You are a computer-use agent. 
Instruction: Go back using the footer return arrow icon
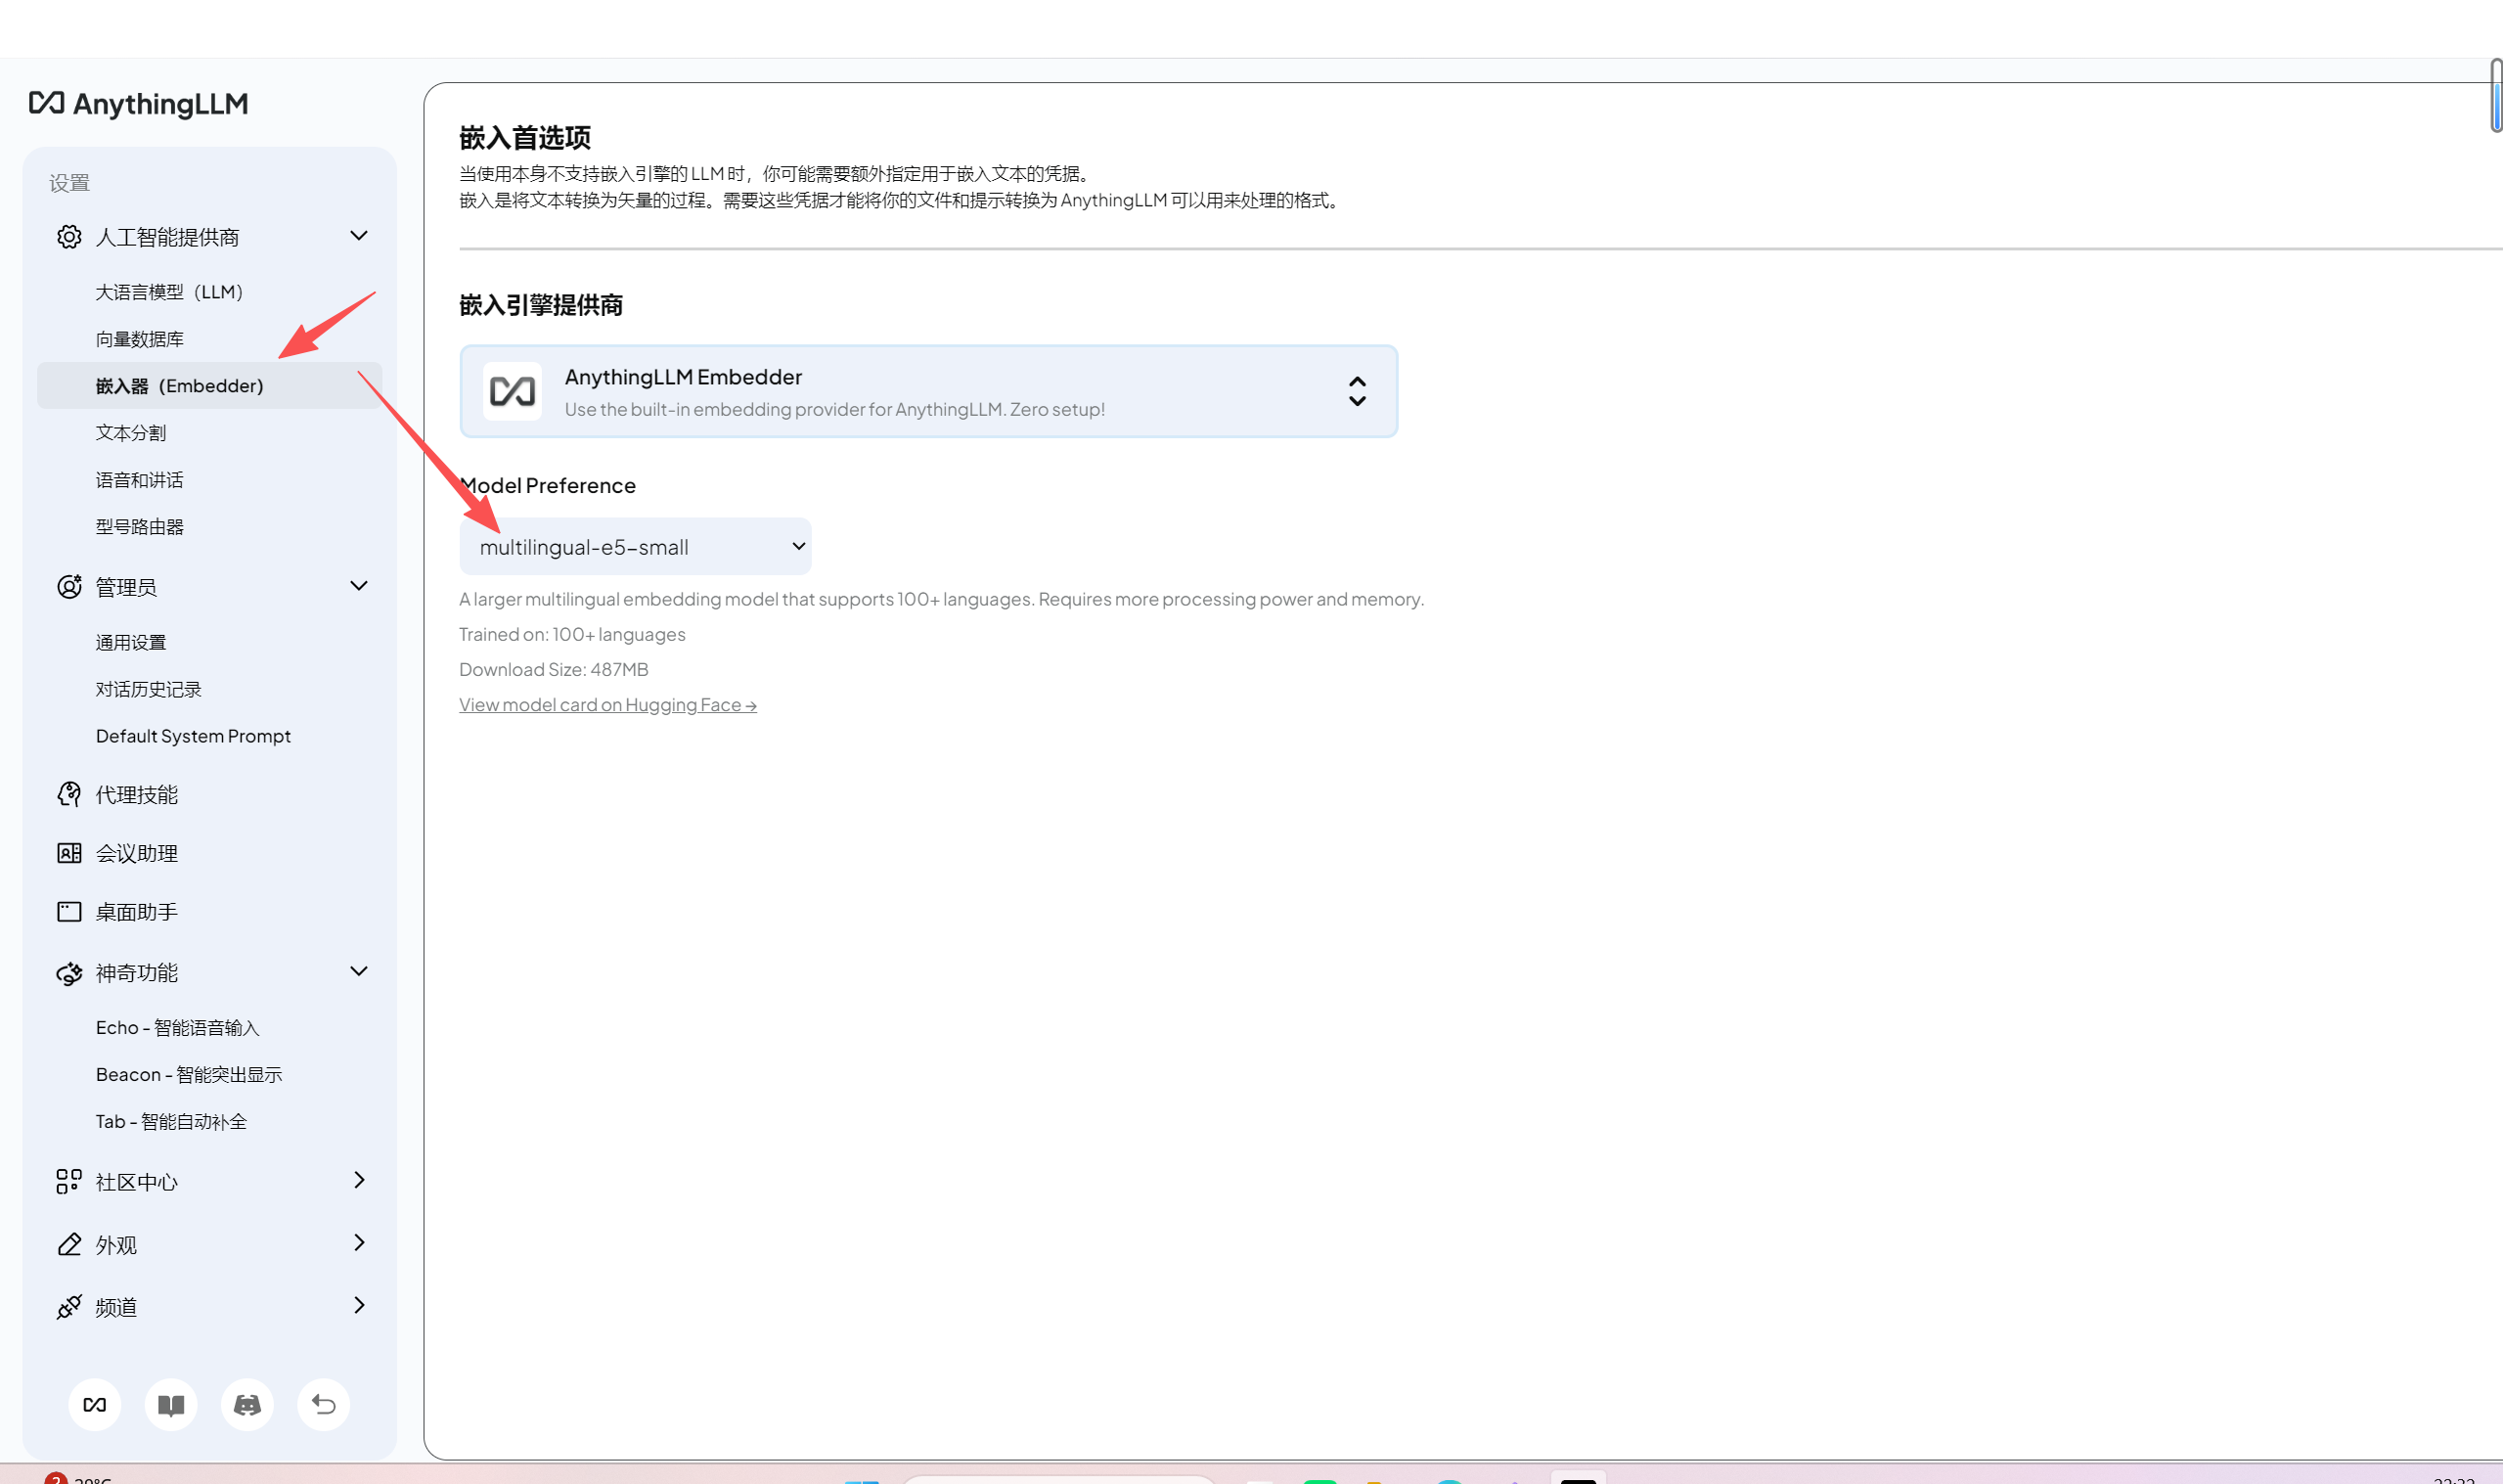click(x=324, y=1405)
